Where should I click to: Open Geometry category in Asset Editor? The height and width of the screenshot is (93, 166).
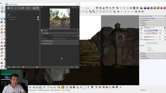coord(16,8)
